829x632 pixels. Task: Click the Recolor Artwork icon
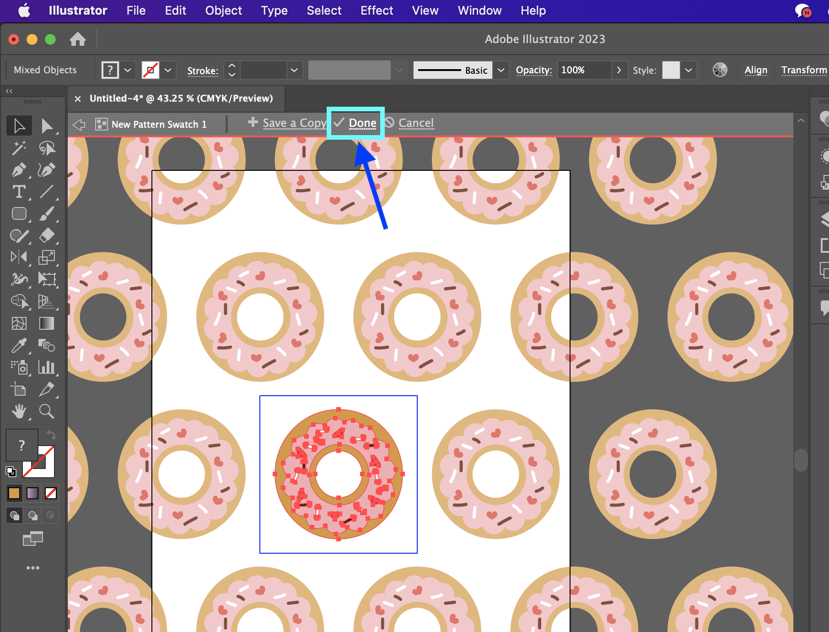(720, 70)
